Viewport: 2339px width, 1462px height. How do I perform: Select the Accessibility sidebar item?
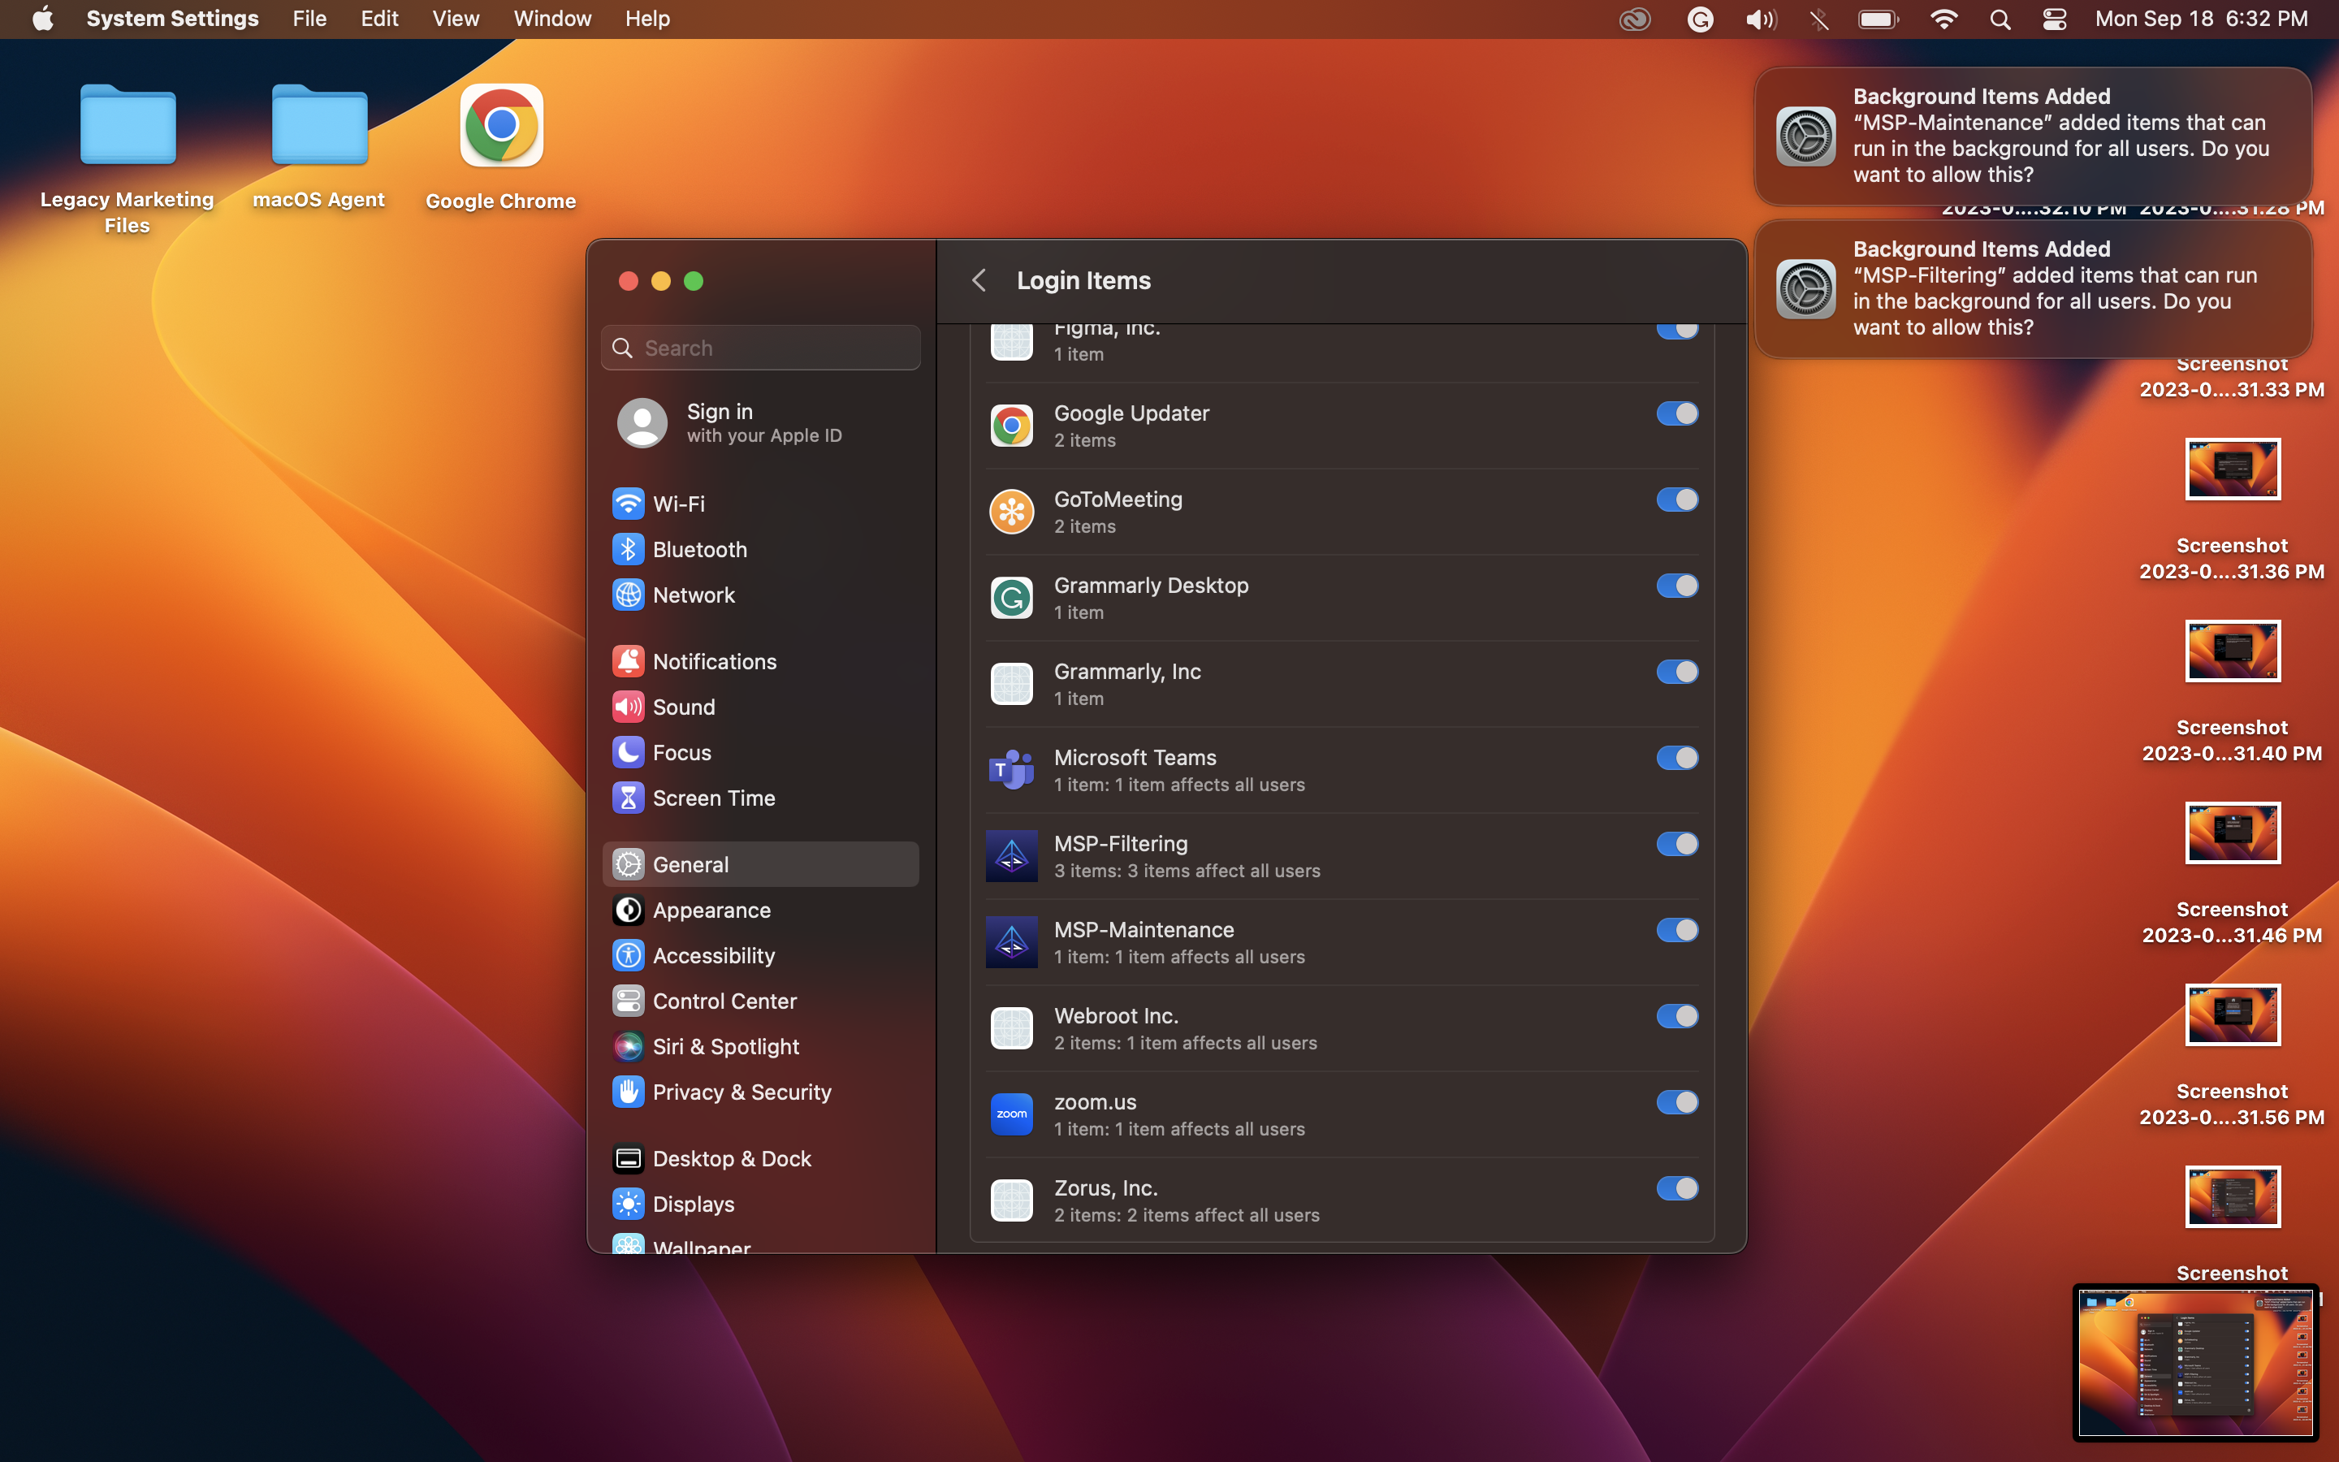[x=712, y=955]
